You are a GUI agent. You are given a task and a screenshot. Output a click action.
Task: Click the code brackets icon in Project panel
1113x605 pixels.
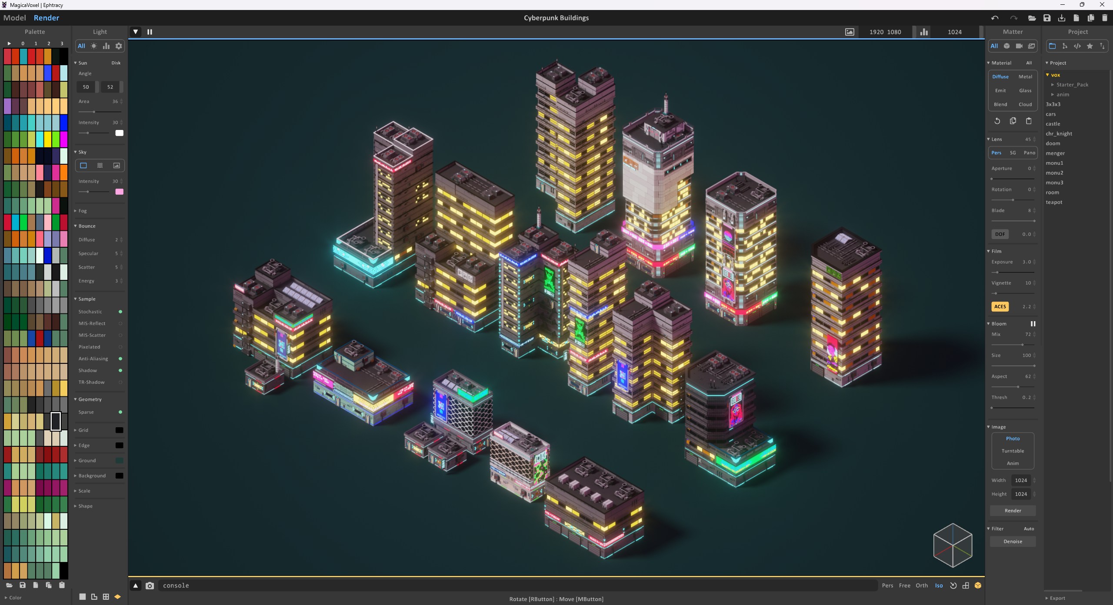tap(1077, 46)
